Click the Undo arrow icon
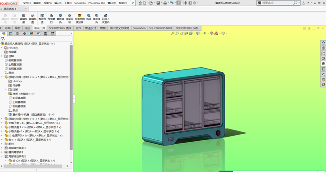Screen dimensions: 326x172 coord(172,3)
